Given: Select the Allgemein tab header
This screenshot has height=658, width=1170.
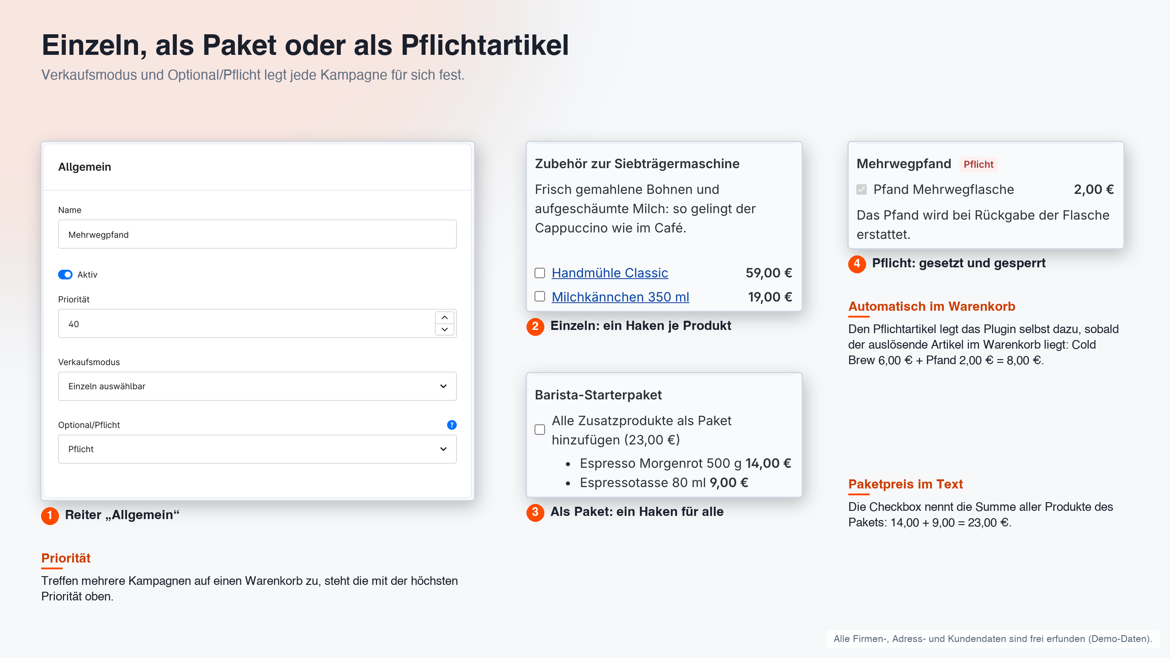Looking at the screenshot, I should click(85, 167).
